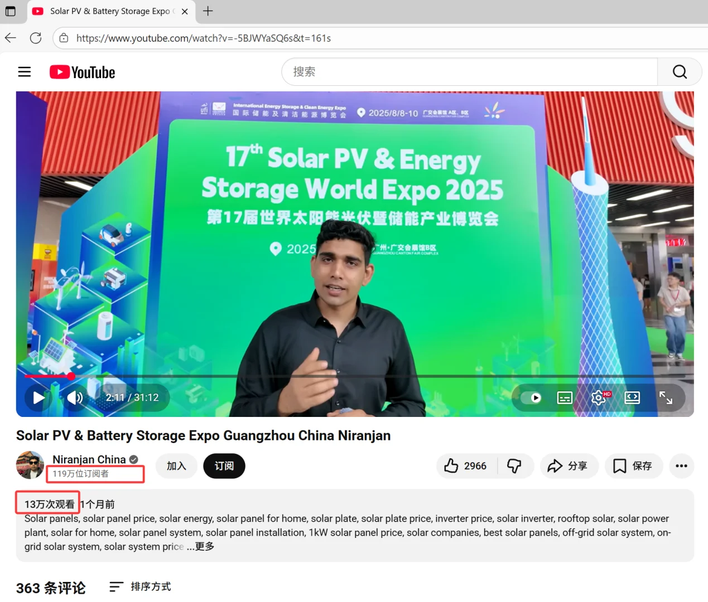Viewport: 708px width, 602px height.
Task: Expand description with ...更多
Action: point(201,546)
